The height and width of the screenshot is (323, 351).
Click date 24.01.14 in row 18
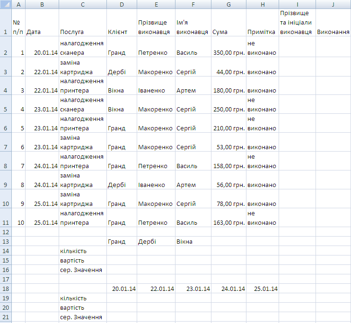228,289
